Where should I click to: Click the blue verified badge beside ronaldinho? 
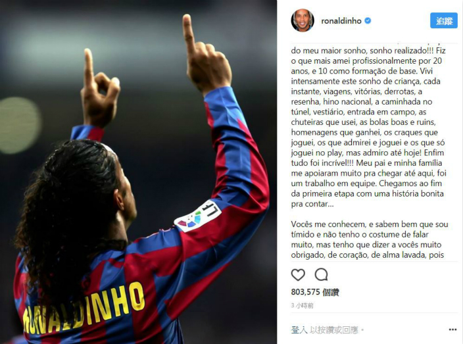[368, 20]
